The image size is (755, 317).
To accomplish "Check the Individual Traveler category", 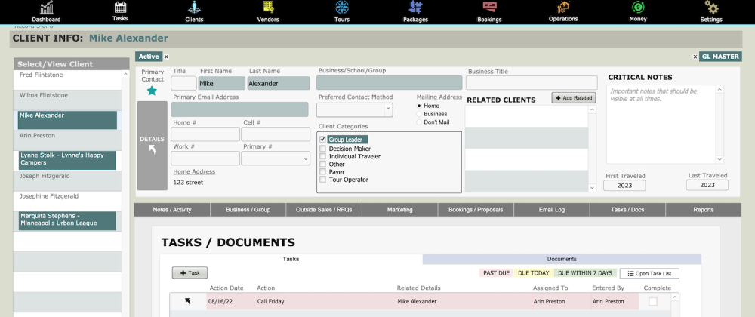I will pos(322,156).
